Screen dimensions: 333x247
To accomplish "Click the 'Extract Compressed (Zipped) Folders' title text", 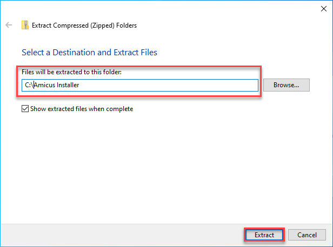I will [84, 25].
